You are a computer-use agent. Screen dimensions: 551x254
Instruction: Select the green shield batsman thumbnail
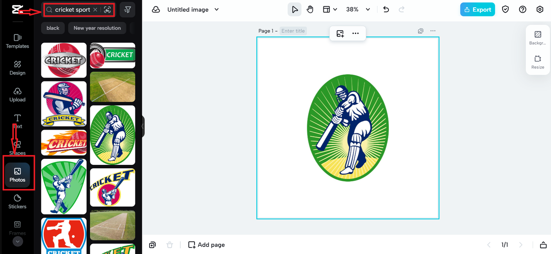[64, 186]
